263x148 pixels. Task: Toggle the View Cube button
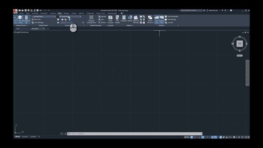(x=20, y=19)
